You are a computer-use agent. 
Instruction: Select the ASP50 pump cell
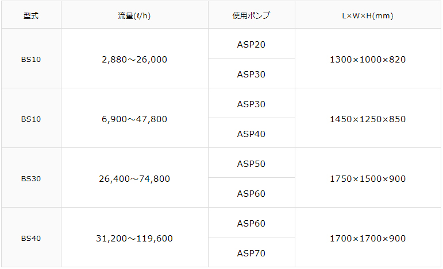[251, 164]
